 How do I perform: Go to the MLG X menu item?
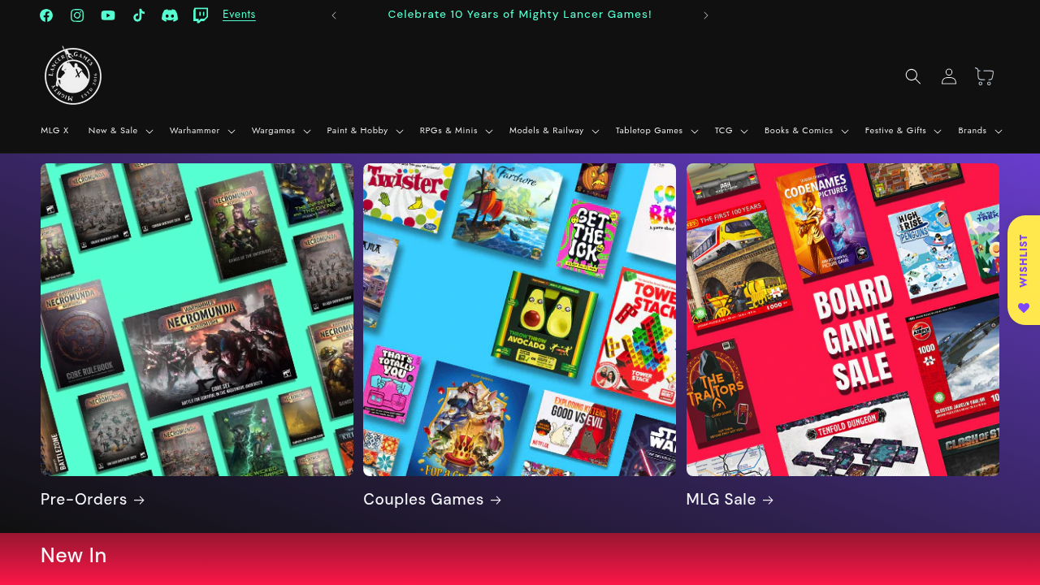point(55,131)
